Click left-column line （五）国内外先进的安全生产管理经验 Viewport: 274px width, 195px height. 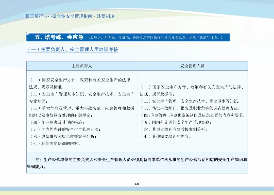click(65, 129)
